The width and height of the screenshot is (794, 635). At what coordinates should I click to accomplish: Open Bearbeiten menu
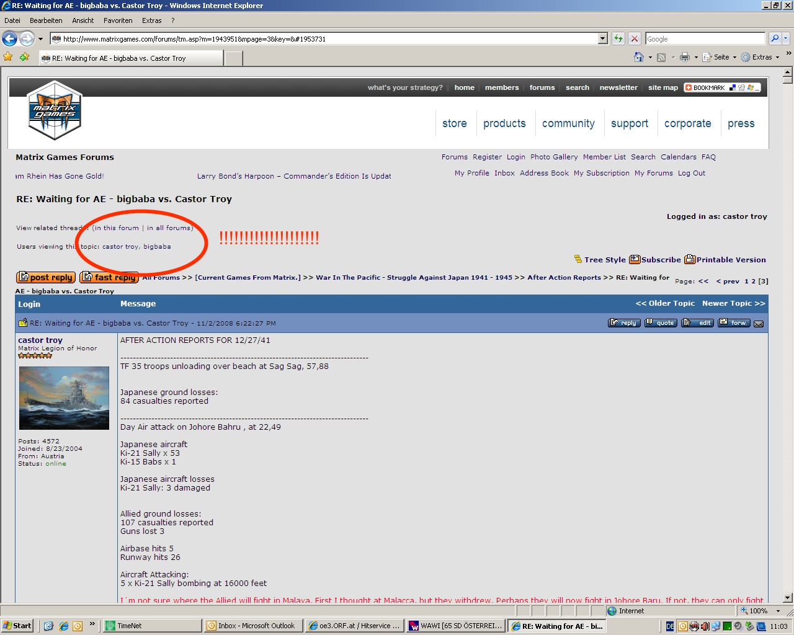[x=46, y=20]
